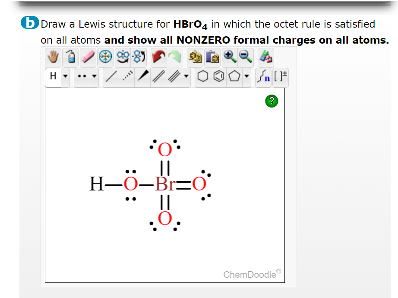
Task: Expand the bond type dropdown arrow
Action: point(185,75)
